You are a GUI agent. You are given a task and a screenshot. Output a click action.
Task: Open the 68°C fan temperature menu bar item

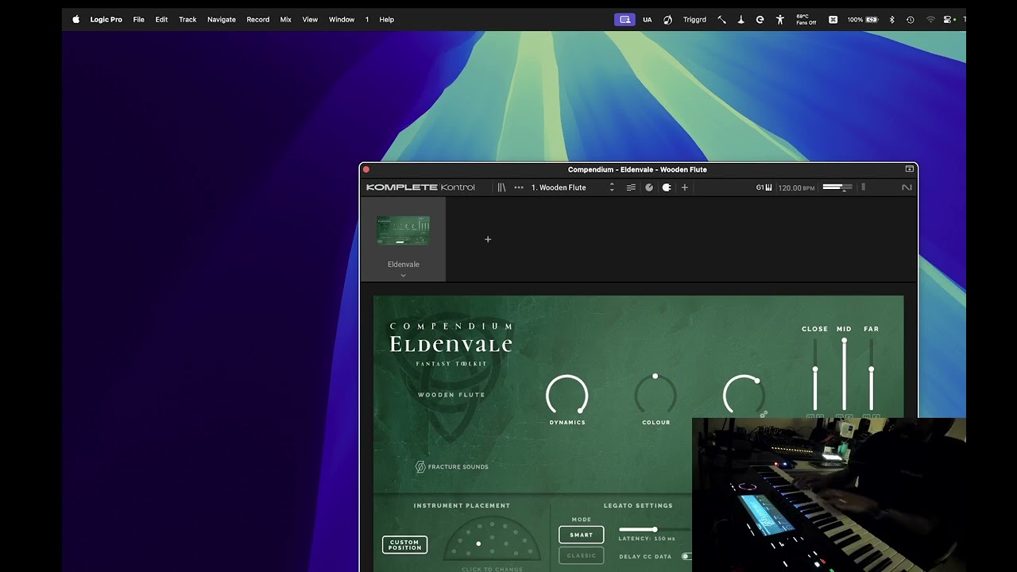[806, 19]
